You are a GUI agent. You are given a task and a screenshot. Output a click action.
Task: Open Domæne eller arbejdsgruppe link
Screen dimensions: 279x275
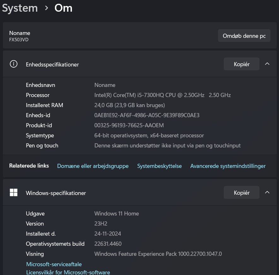pyautogui.click(x=93, y=166)
